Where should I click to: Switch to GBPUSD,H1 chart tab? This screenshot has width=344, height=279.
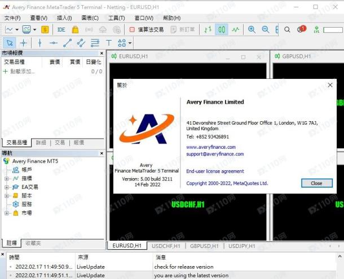pyautogui.click(x=205, y=246)
